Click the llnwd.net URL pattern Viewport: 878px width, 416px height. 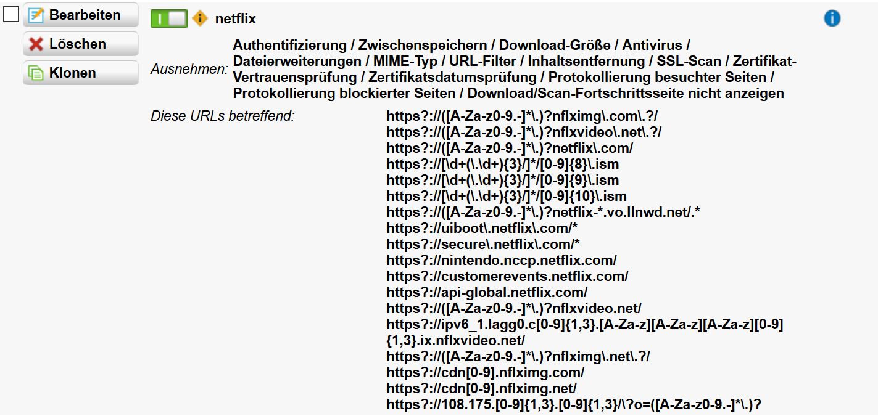pyautogui.click(x=543, y=212)
